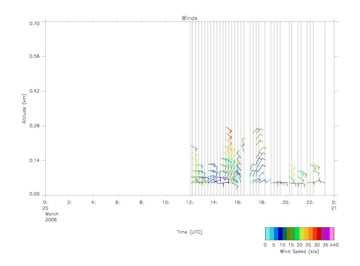Click the '2:' time tick label
The height and width of the screenshot is (266, 360).
[69, 202]
